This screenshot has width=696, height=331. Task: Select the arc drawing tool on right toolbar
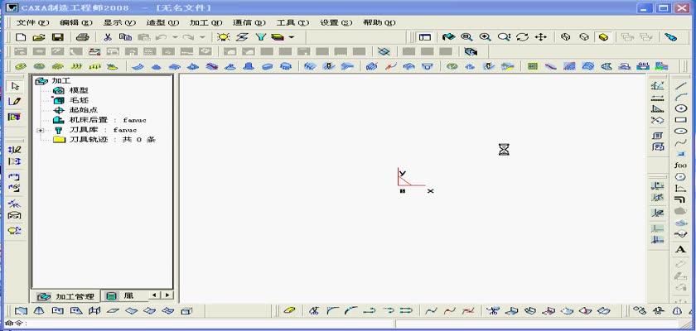pyautogui.click(x=680, y=97)
